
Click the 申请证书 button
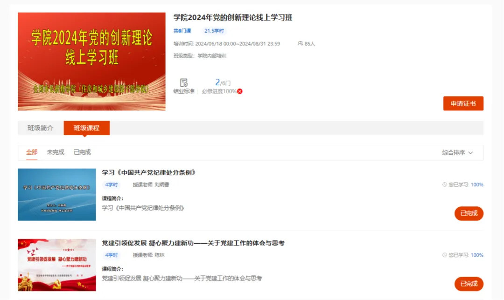(x=463, y=103)
